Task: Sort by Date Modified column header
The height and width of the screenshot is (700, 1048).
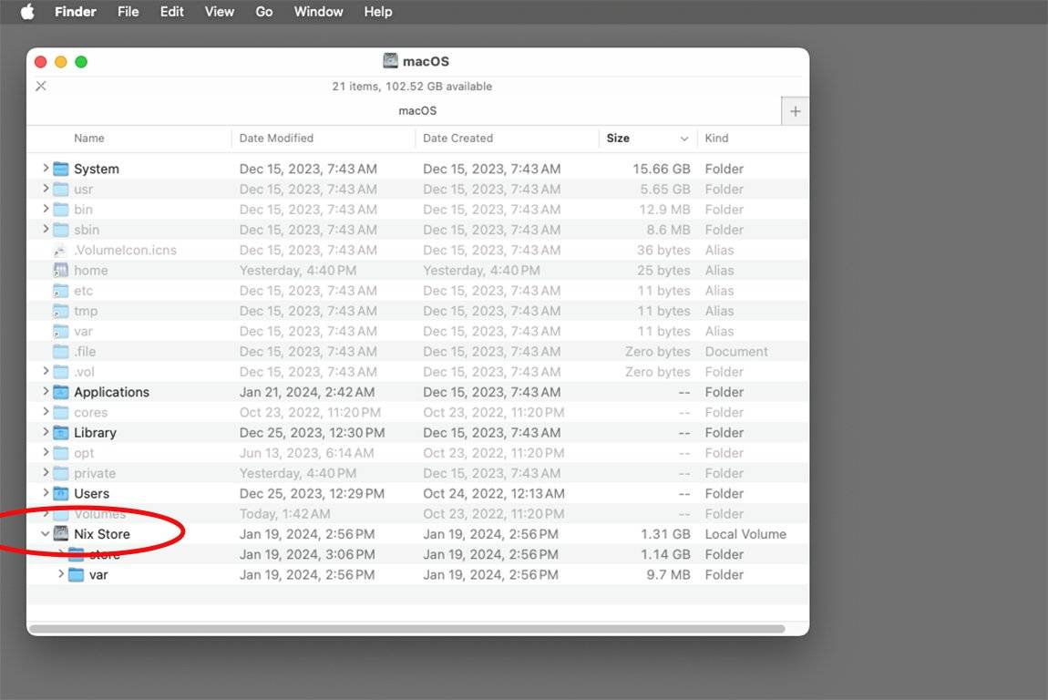Action: click(276, 139)
